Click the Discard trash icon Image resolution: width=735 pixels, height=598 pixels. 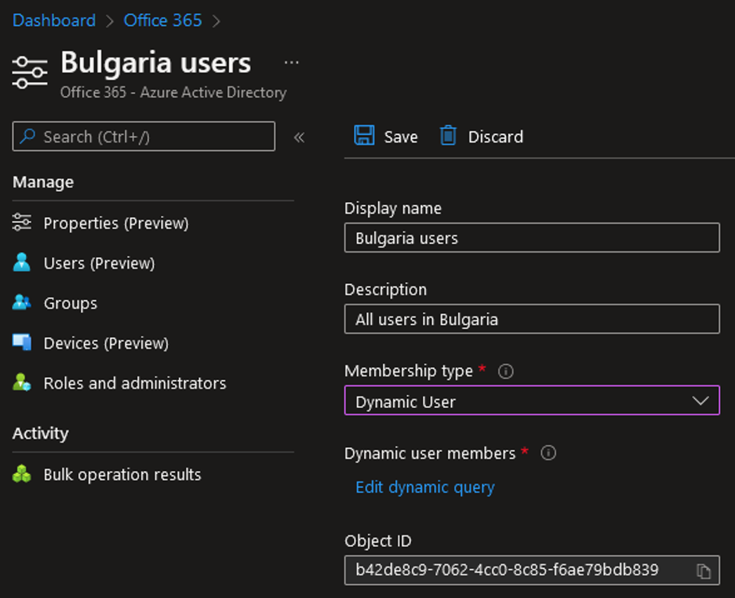[448, 136]
